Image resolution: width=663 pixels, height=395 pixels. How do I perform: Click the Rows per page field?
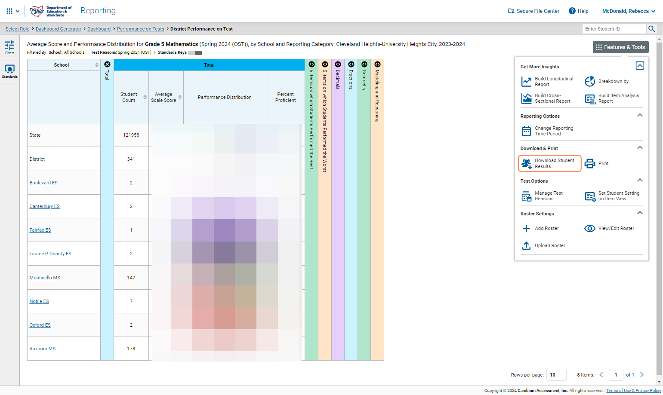coord(556,375)
